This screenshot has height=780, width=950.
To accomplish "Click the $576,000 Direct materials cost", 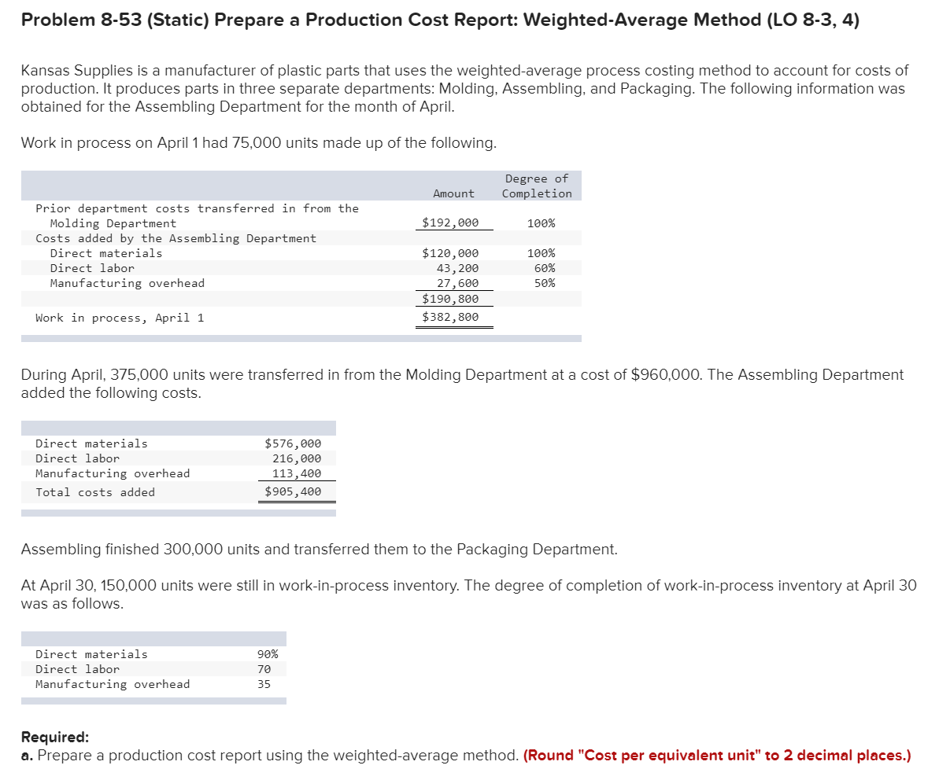I will tap(294, 443).
